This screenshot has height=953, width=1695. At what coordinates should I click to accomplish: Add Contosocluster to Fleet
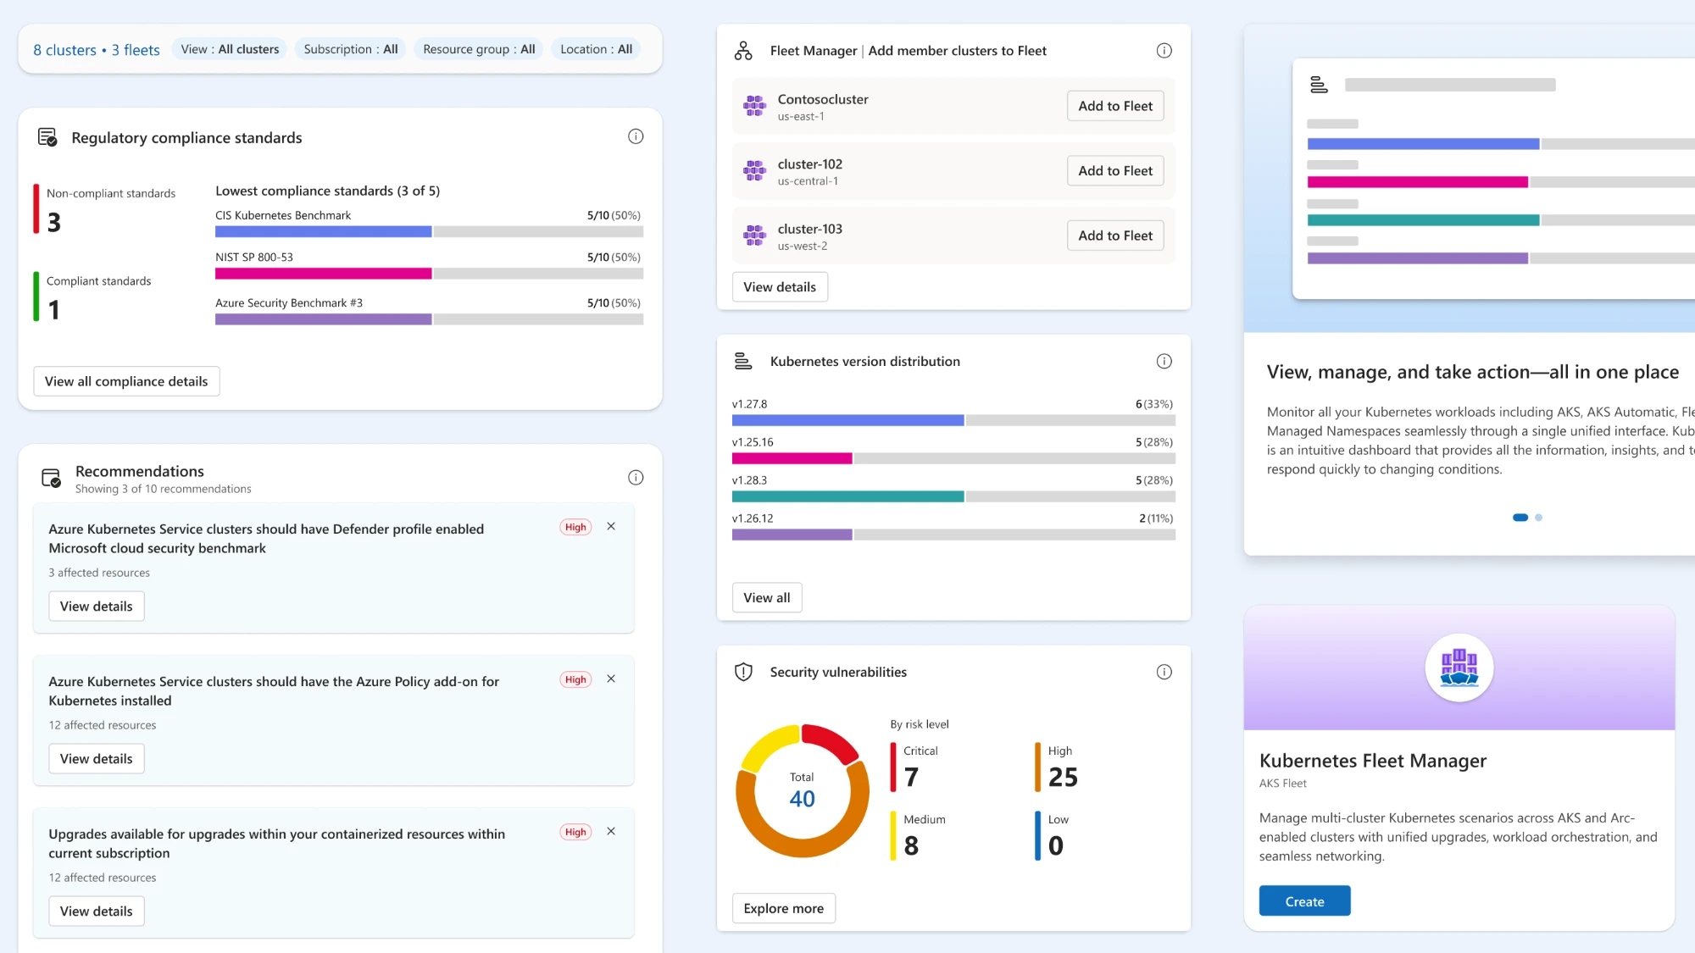[x=1115, y=106]
